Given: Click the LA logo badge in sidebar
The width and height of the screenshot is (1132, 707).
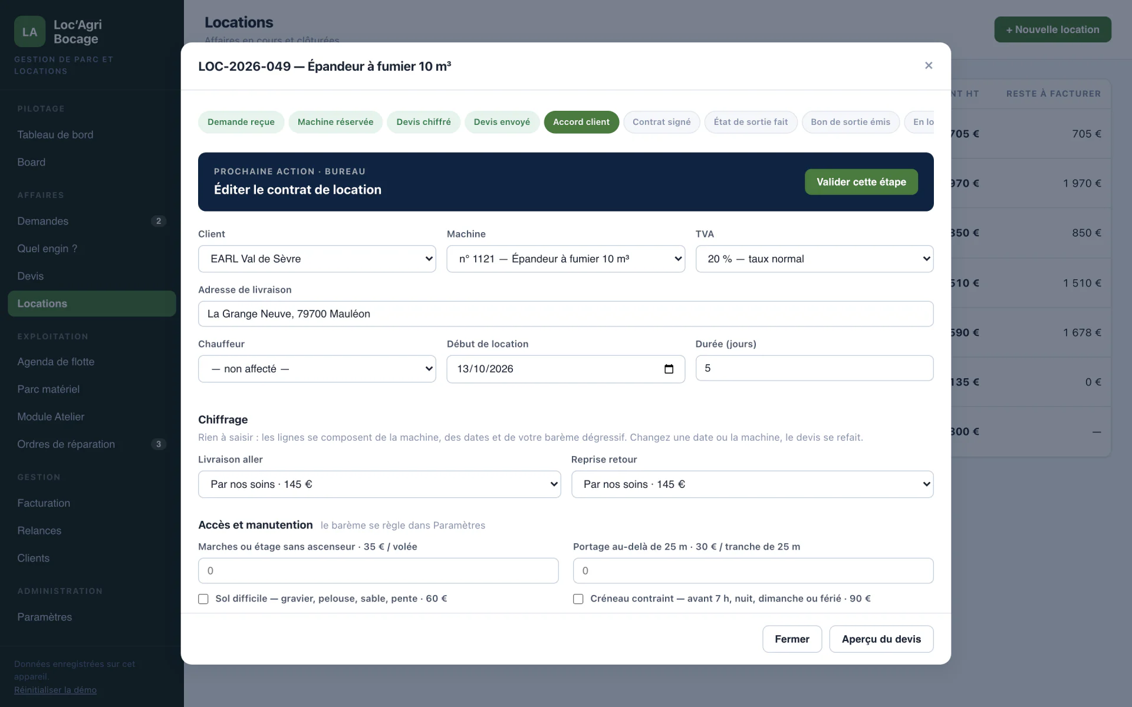Looking at the screenshot, I should [x=29, y=32].
